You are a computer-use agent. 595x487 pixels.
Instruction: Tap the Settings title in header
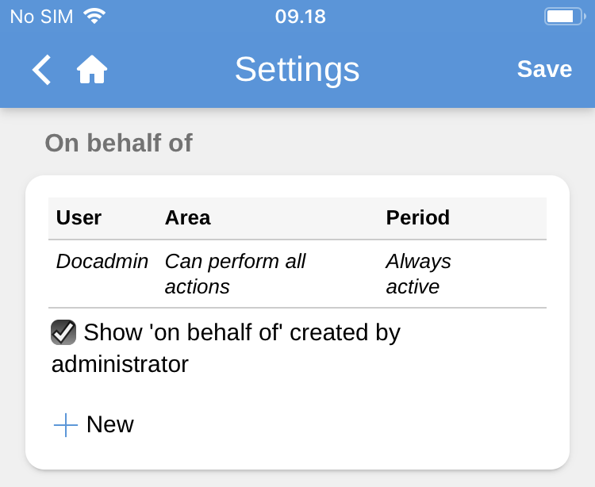click(x=297, y=70)
